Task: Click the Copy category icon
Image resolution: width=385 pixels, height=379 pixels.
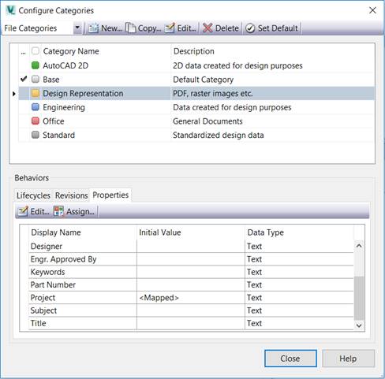Action: (130, 28)
